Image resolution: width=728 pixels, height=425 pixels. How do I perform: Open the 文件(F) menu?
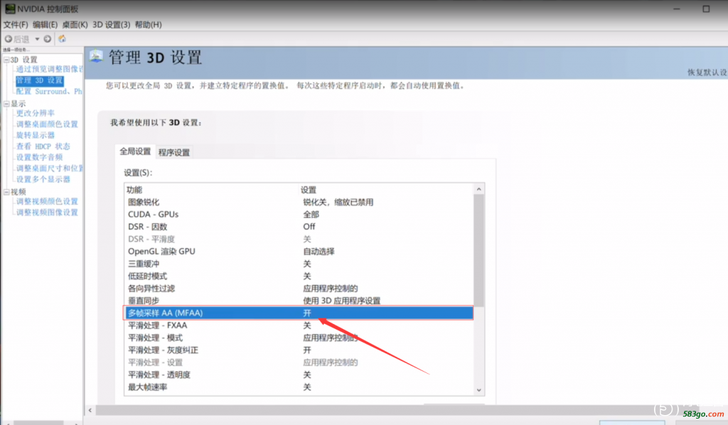click(x=16, y=25)
